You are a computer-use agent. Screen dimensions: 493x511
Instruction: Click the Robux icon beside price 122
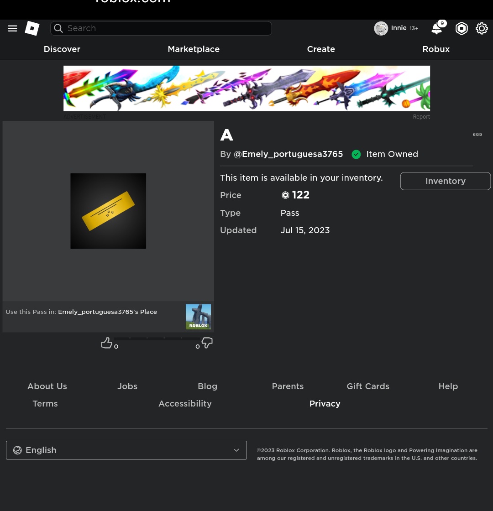coord(285,195)
